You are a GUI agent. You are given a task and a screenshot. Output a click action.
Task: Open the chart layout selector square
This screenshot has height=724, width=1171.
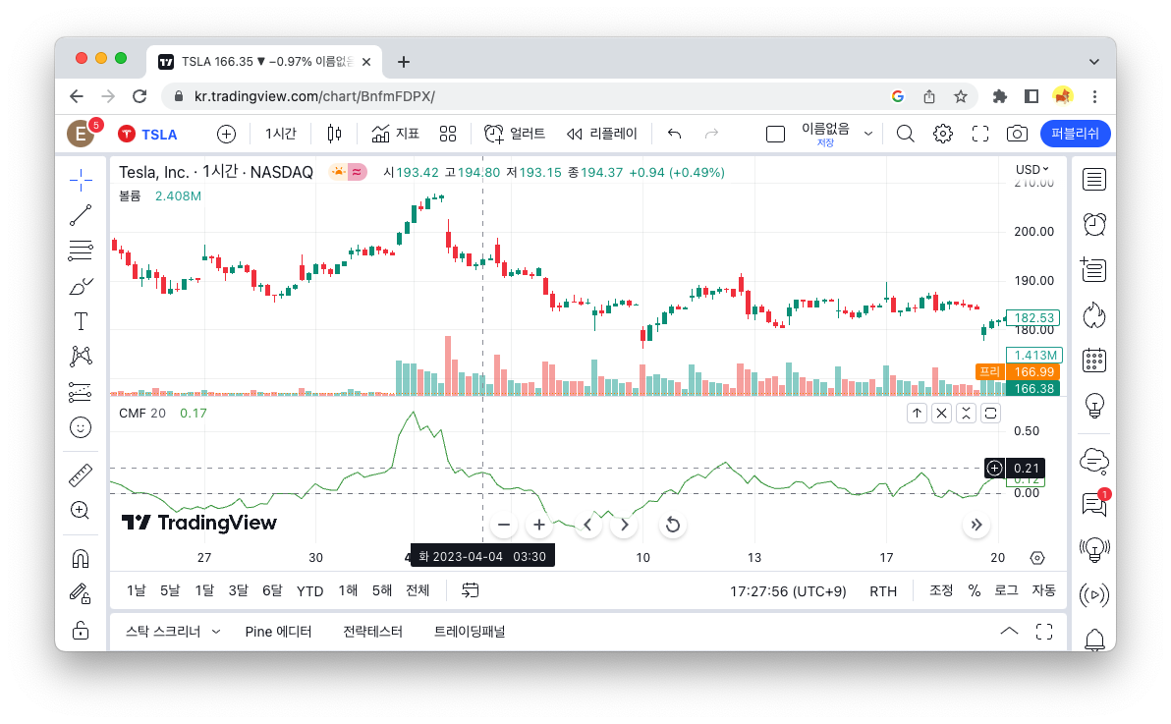(x=776, y=134)
